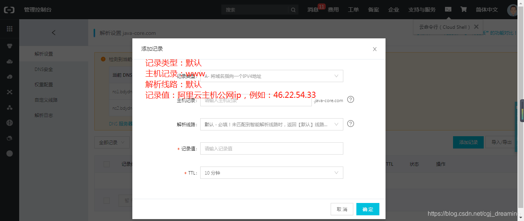Open the 备案 menu

[x=374, y=10]
